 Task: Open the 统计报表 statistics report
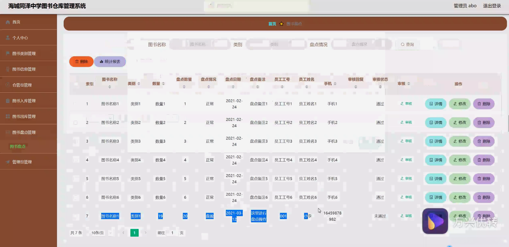(110, 62)
